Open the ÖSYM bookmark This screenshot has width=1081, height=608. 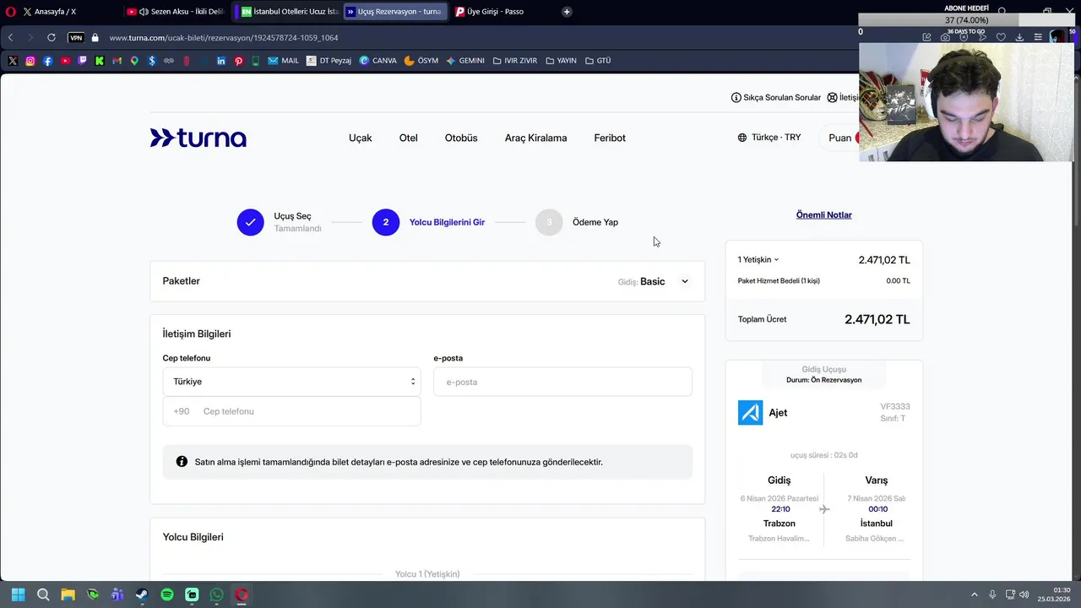pos(421,61)
